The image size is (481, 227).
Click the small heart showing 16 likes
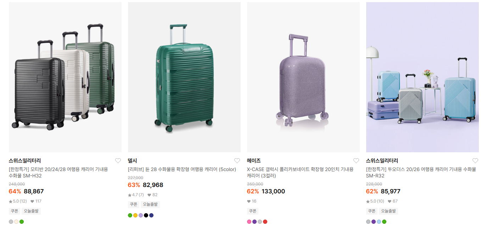coord(249,202)
